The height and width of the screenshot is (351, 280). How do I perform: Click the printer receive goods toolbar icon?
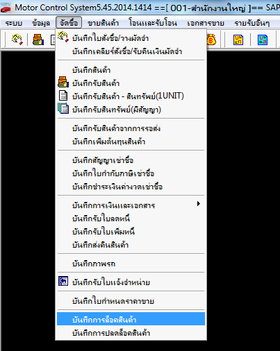(38, 40)
